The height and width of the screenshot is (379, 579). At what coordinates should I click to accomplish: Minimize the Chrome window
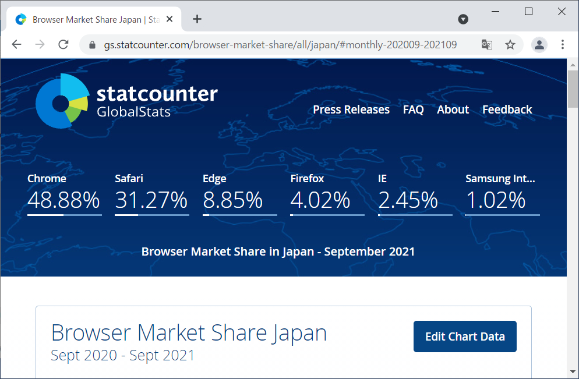click(496, 12)
